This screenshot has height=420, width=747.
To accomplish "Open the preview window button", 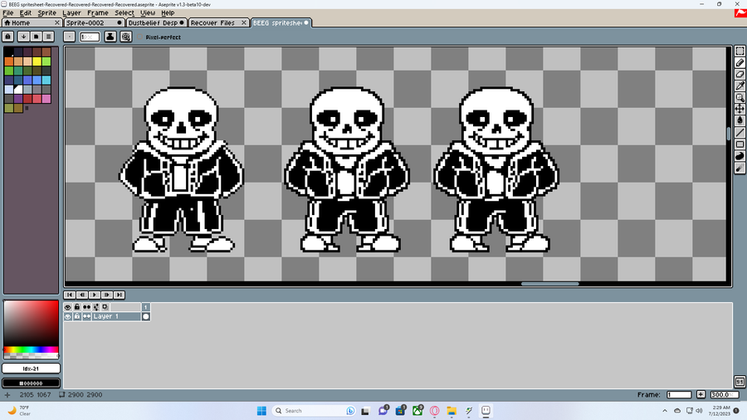I will (x=740, y=382).
